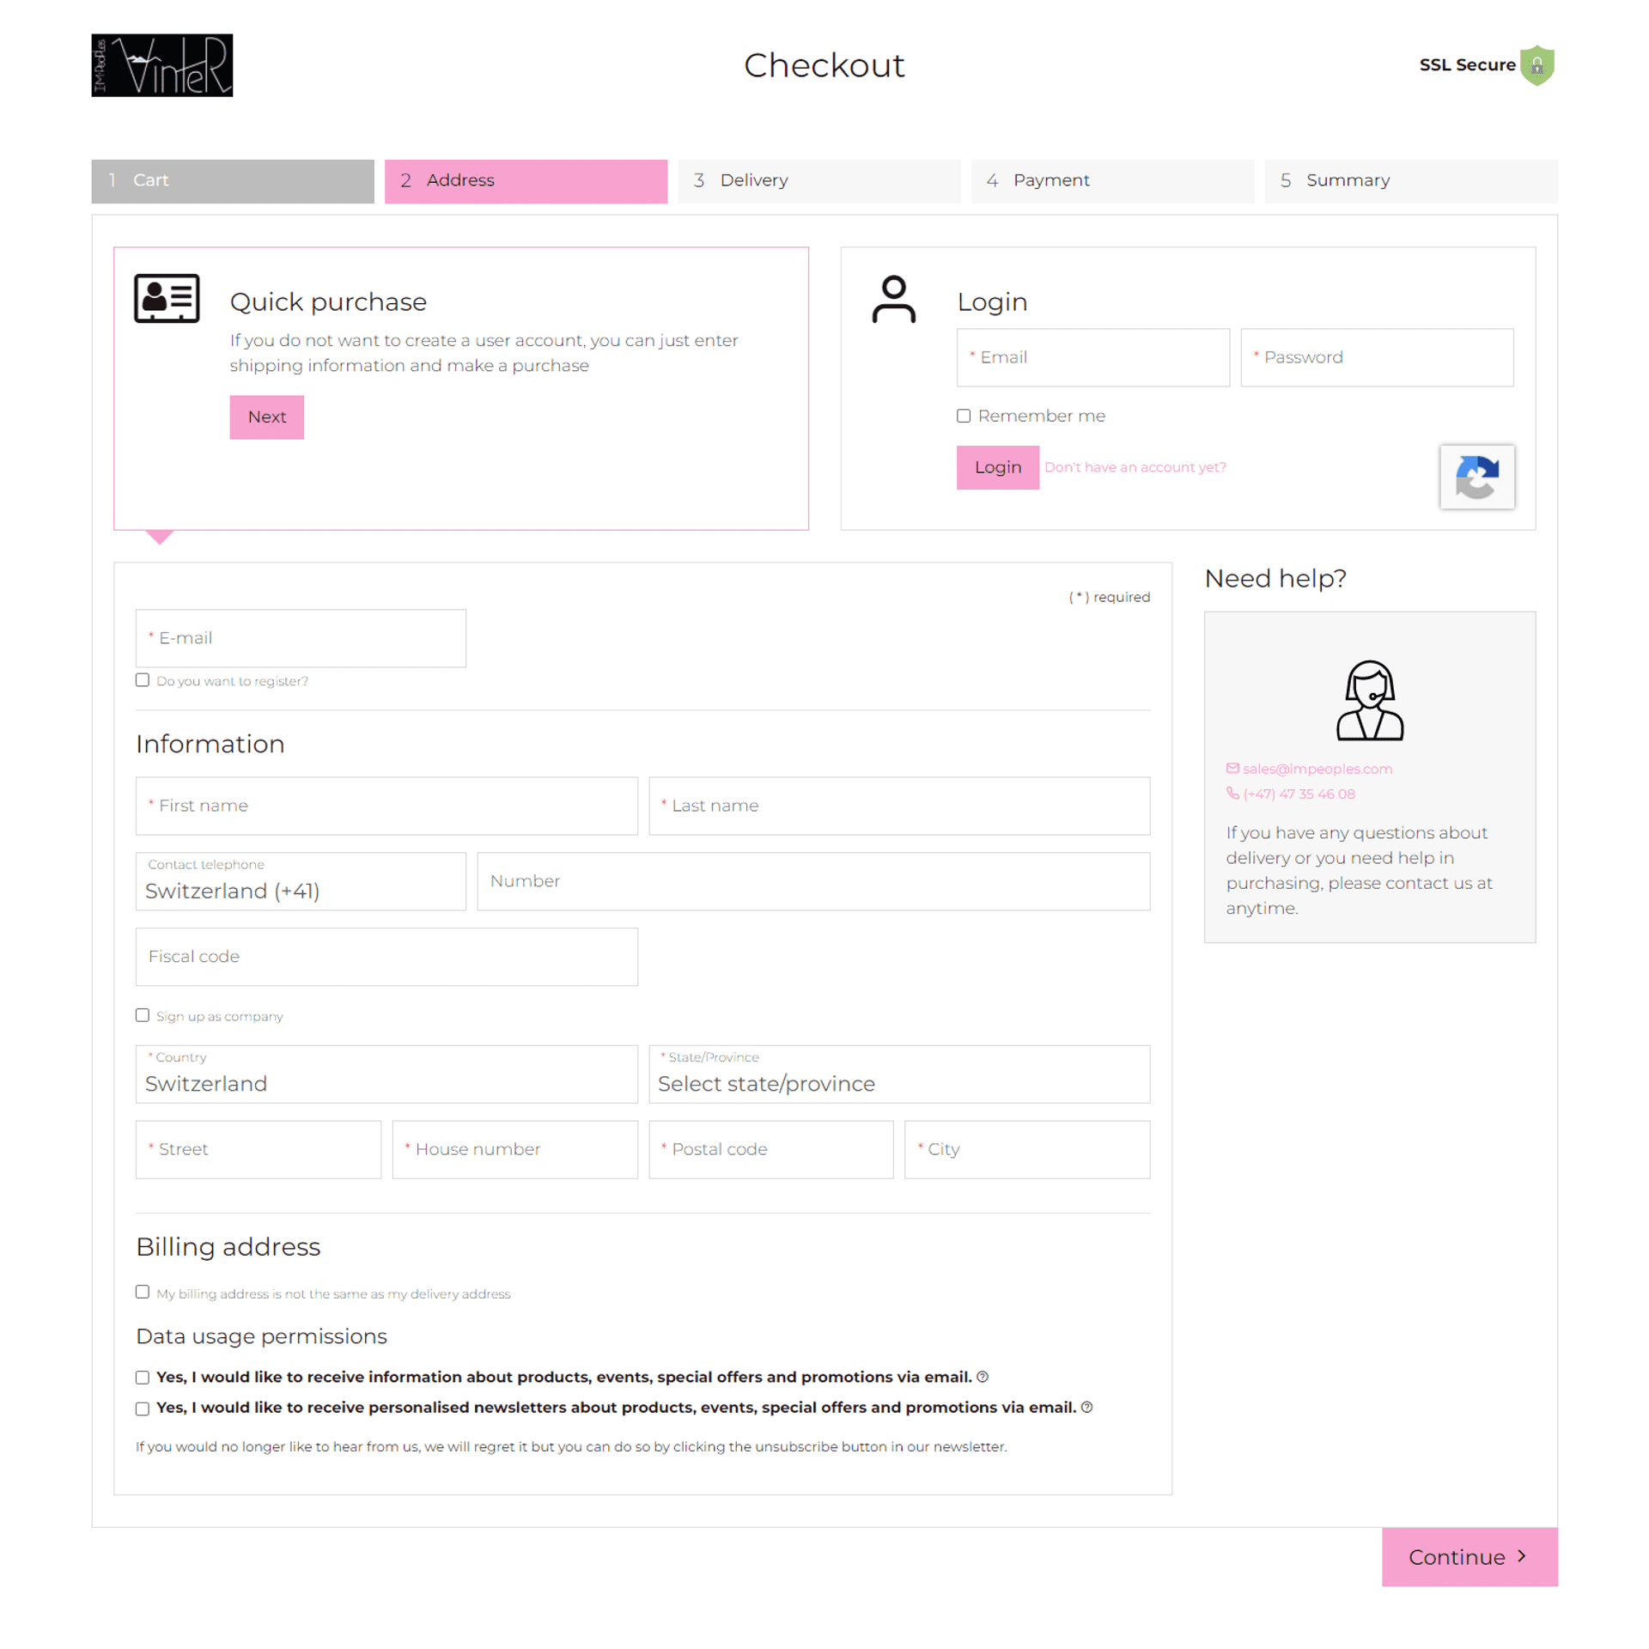The height and width of the screenshot is (1649, 1649).
Task: Click the SSL Secure shield icon
Action: click(x=1536, y=65)
